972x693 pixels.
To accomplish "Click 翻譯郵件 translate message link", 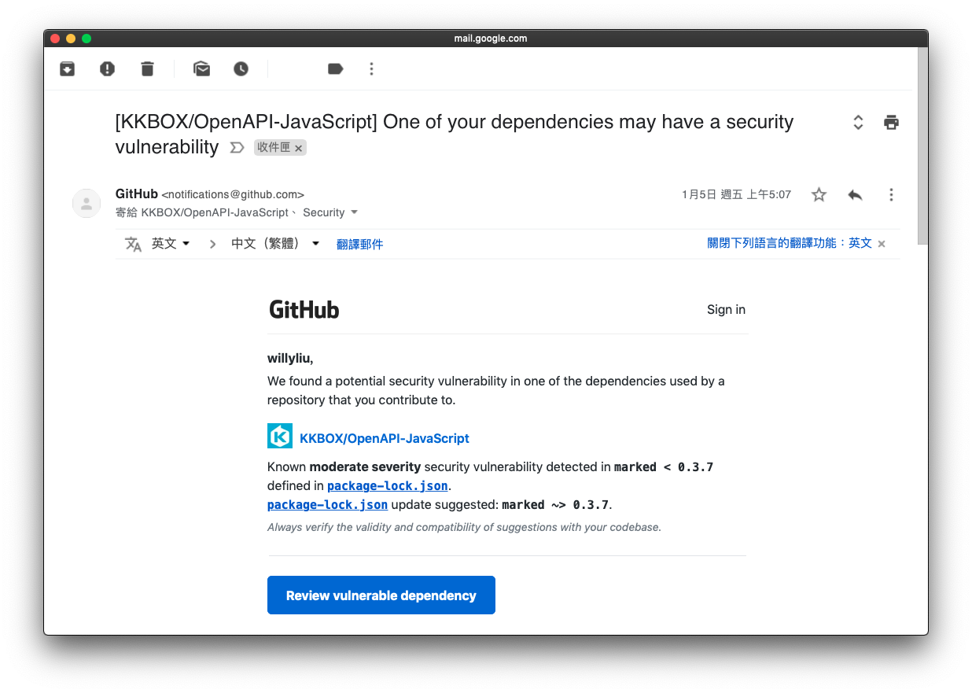I will coord(360,244).
